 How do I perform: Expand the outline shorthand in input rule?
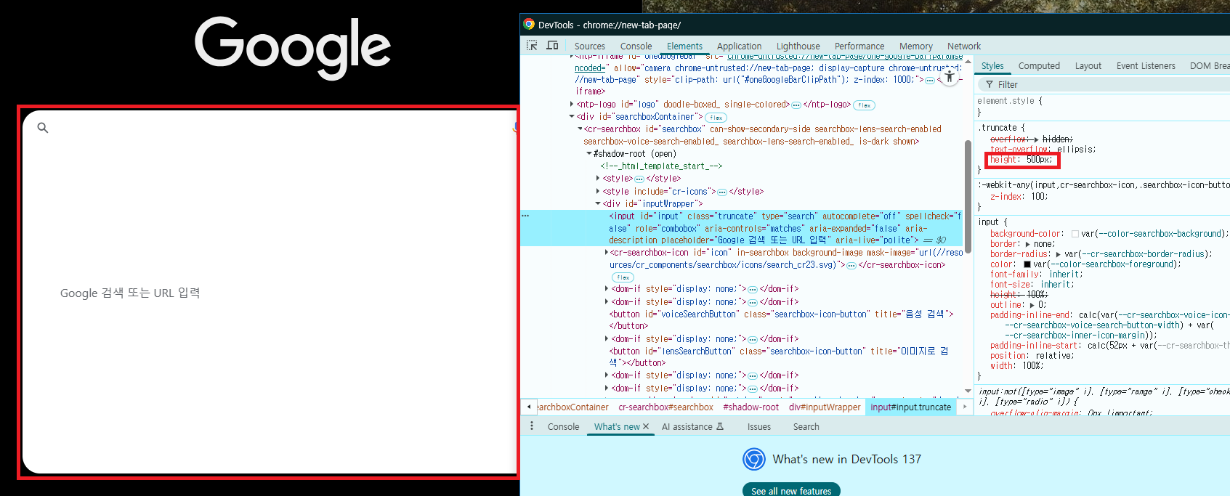point(1032,305)
